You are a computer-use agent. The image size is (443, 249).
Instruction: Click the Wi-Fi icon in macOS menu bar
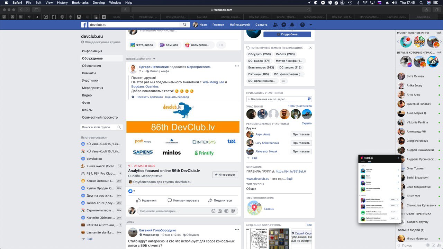click(365, 2)
